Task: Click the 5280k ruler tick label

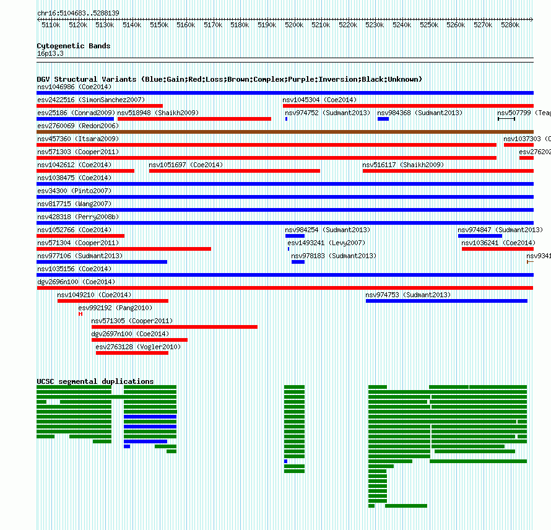Action: click(510, 25)
